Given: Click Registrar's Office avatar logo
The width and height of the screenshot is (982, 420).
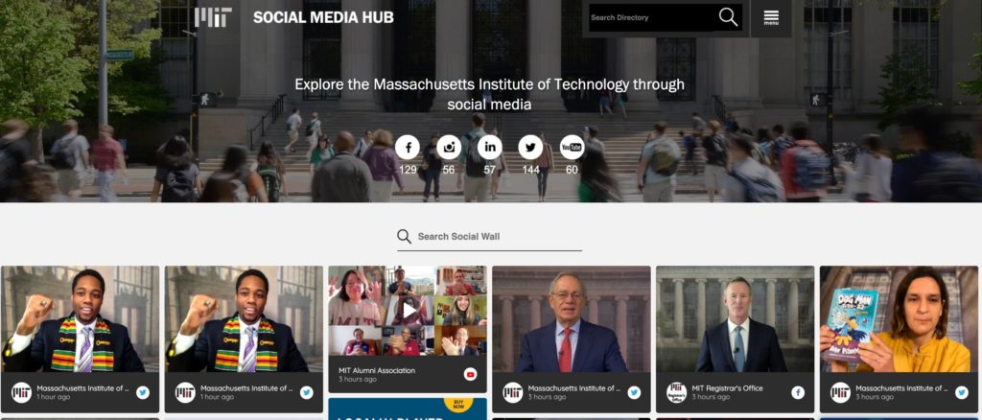Looking at the screenshot, I should pos(676,392).
